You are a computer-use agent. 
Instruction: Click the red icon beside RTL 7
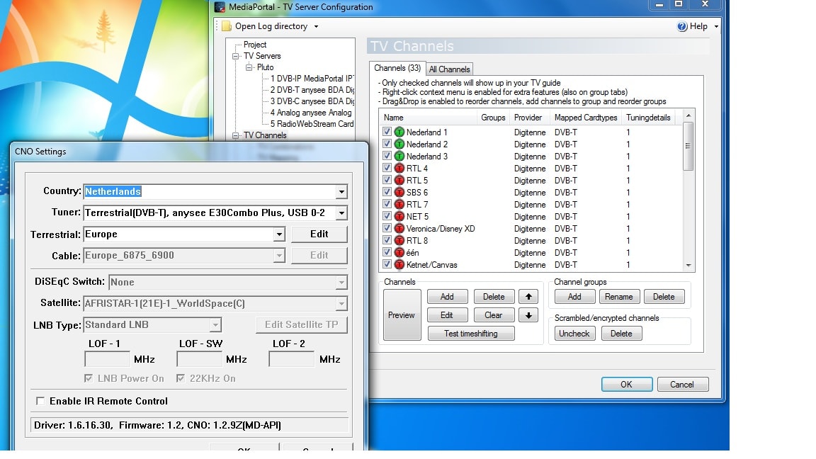click(399, 205)
